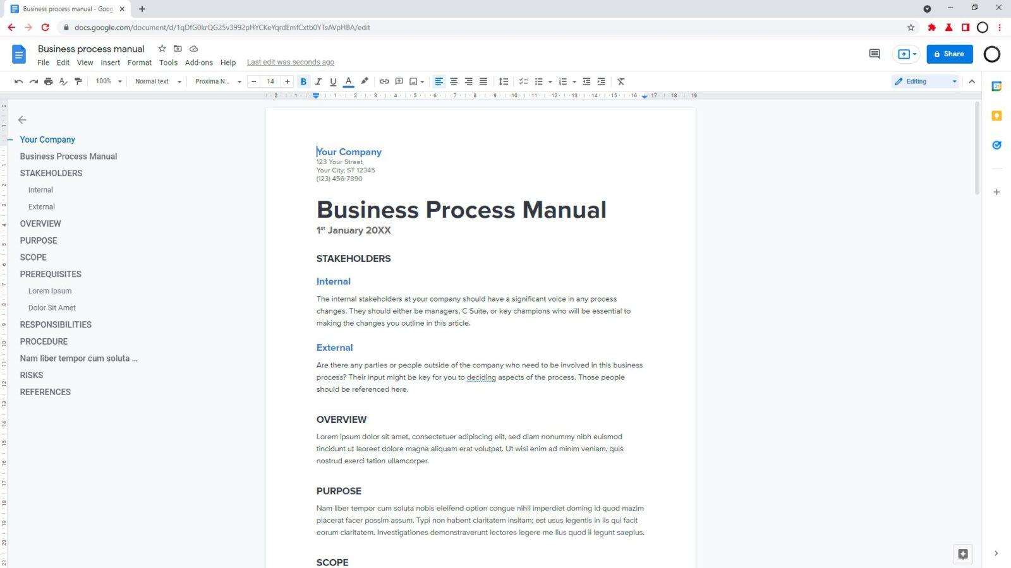Select STAKEHOLDERS in the document outline
The height and width of the screenshot is (568, 1011).
[51, 173]
